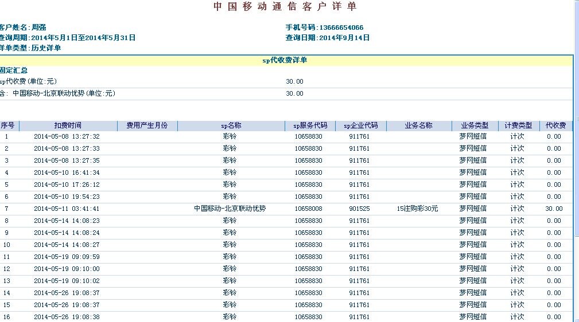The image size is (579, 322).
Task: Click the 中国移动-北京联动优势(单位:元) summary label
Action: [x=64, y=93]
